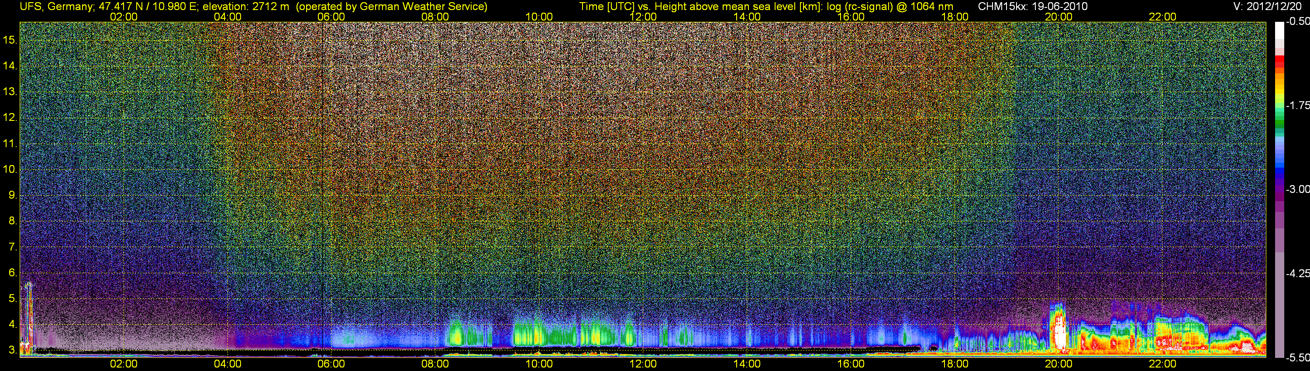Image resolution: width=1310 pixels, height=371 pixels.
Task: Click the '10:00' label on top time axis
Action: (539, 17)
